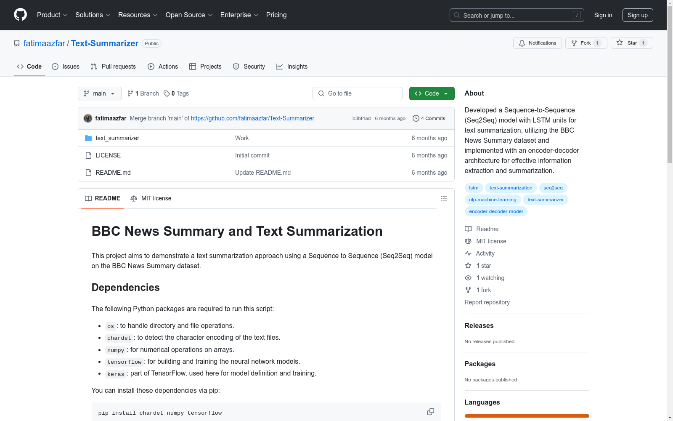Click the branch icon beside 1 Branch
Image resolution: width=673 pixels, height=421 pixels.
(x=130, y=93)
